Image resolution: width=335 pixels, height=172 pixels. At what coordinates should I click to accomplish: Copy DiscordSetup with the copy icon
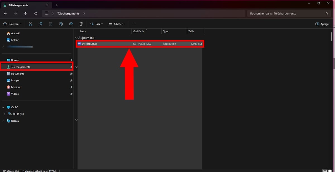tap(40, 24)
